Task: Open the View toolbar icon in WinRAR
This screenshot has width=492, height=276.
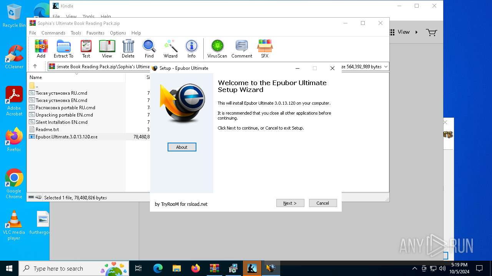Action: pyautogui.click(x=107, y=49)
